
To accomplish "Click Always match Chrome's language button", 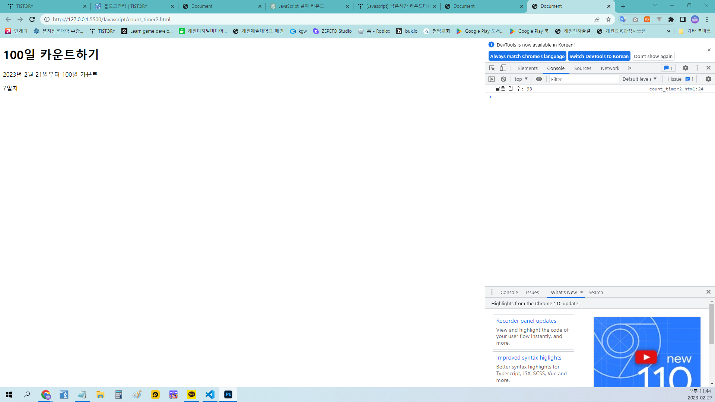I will pyautogui.click(x=527, y=56).
